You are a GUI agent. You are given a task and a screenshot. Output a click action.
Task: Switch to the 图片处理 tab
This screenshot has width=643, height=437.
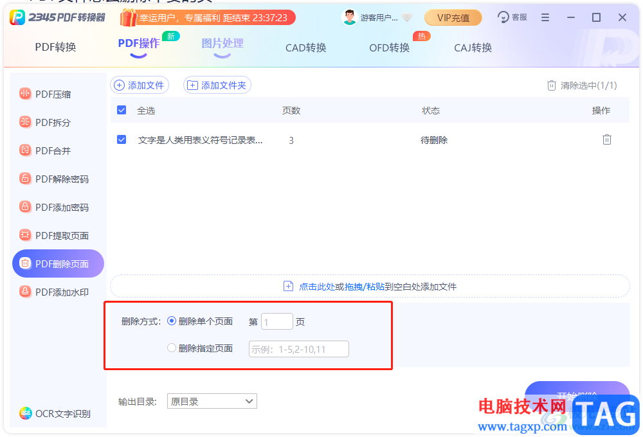222,44
